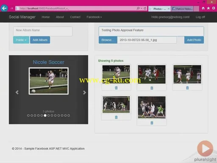Go to next album with right chevron

click(84, 93)
